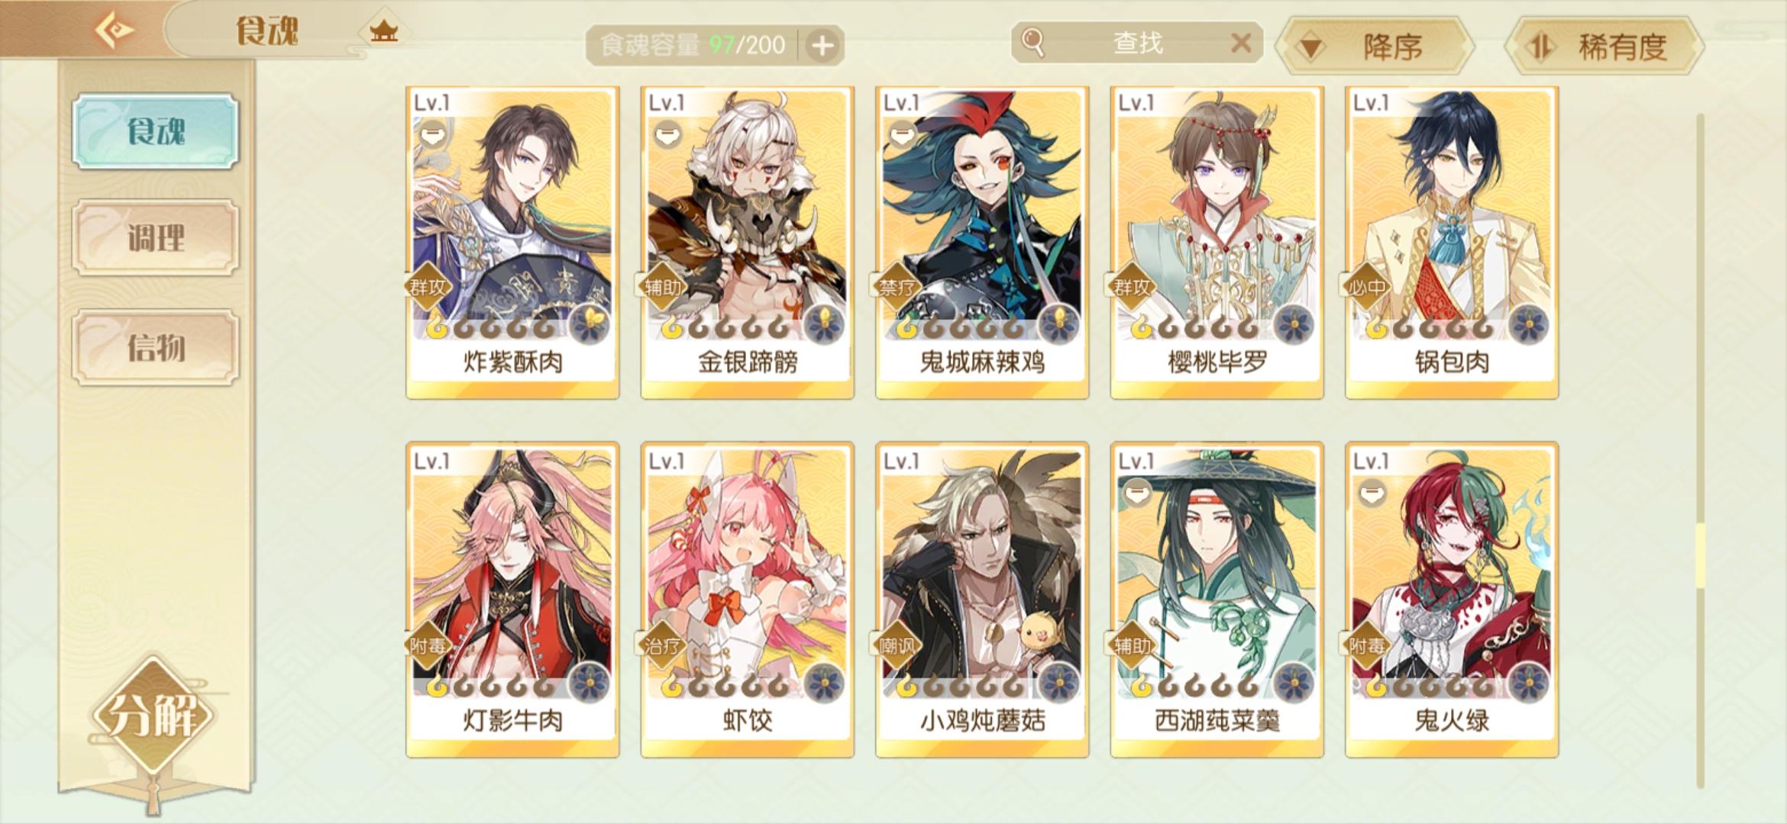Viewport: 1787px width, 824px height.
Task: Add capacity with the plus icon
Action: coord(822,46)
